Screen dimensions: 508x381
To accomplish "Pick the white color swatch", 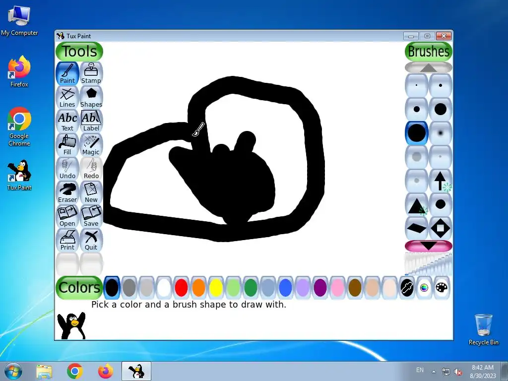I will [164, 288].
